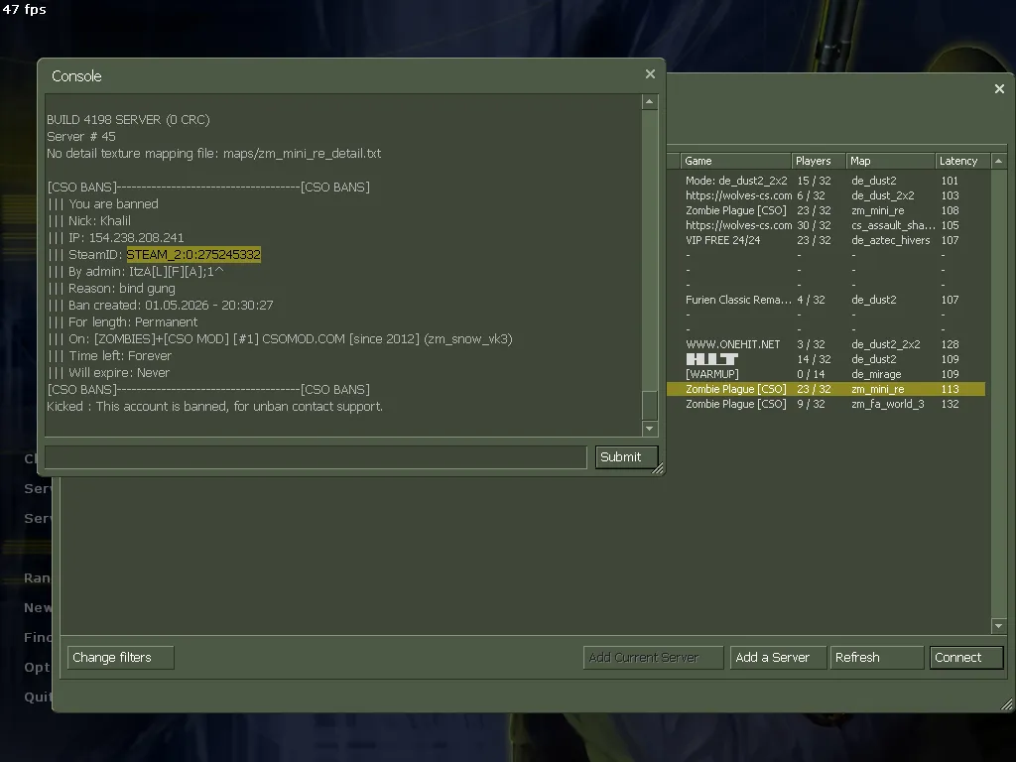The image size is (1016, 762).
Task: Click the Add Current Server button
Action: point(653,657)
